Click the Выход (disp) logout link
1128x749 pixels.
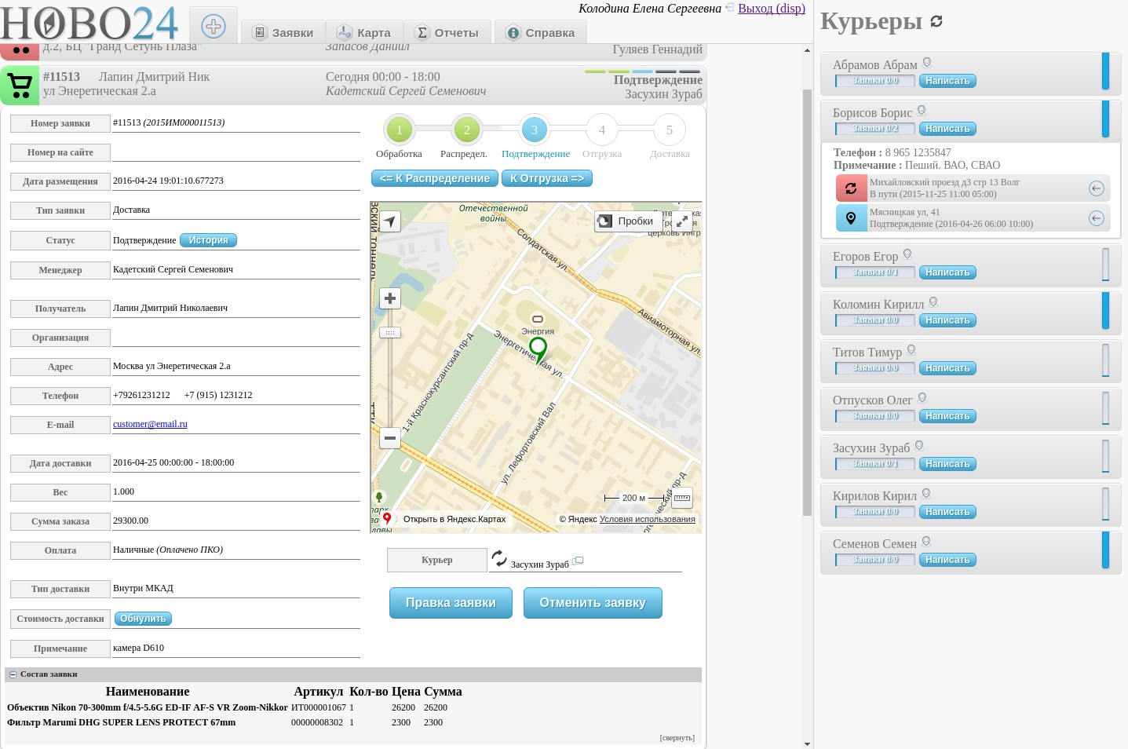click(772, 8)
